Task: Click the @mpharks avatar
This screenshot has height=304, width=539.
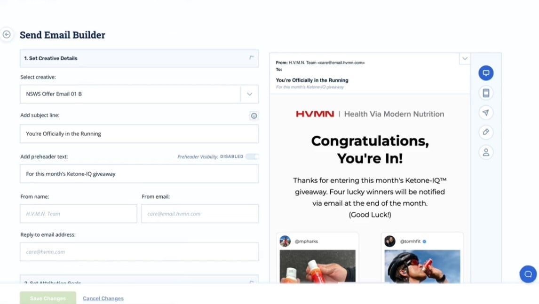Action: (285, 241)
